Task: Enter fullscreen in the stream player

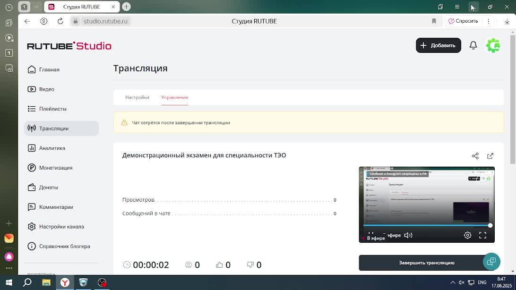Action: pos(482,235)
